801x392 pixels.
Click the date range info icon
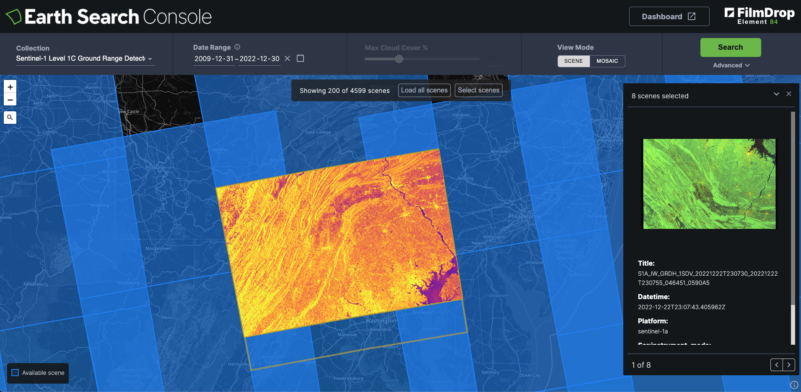pyautogui.click(x=237, y=47)
